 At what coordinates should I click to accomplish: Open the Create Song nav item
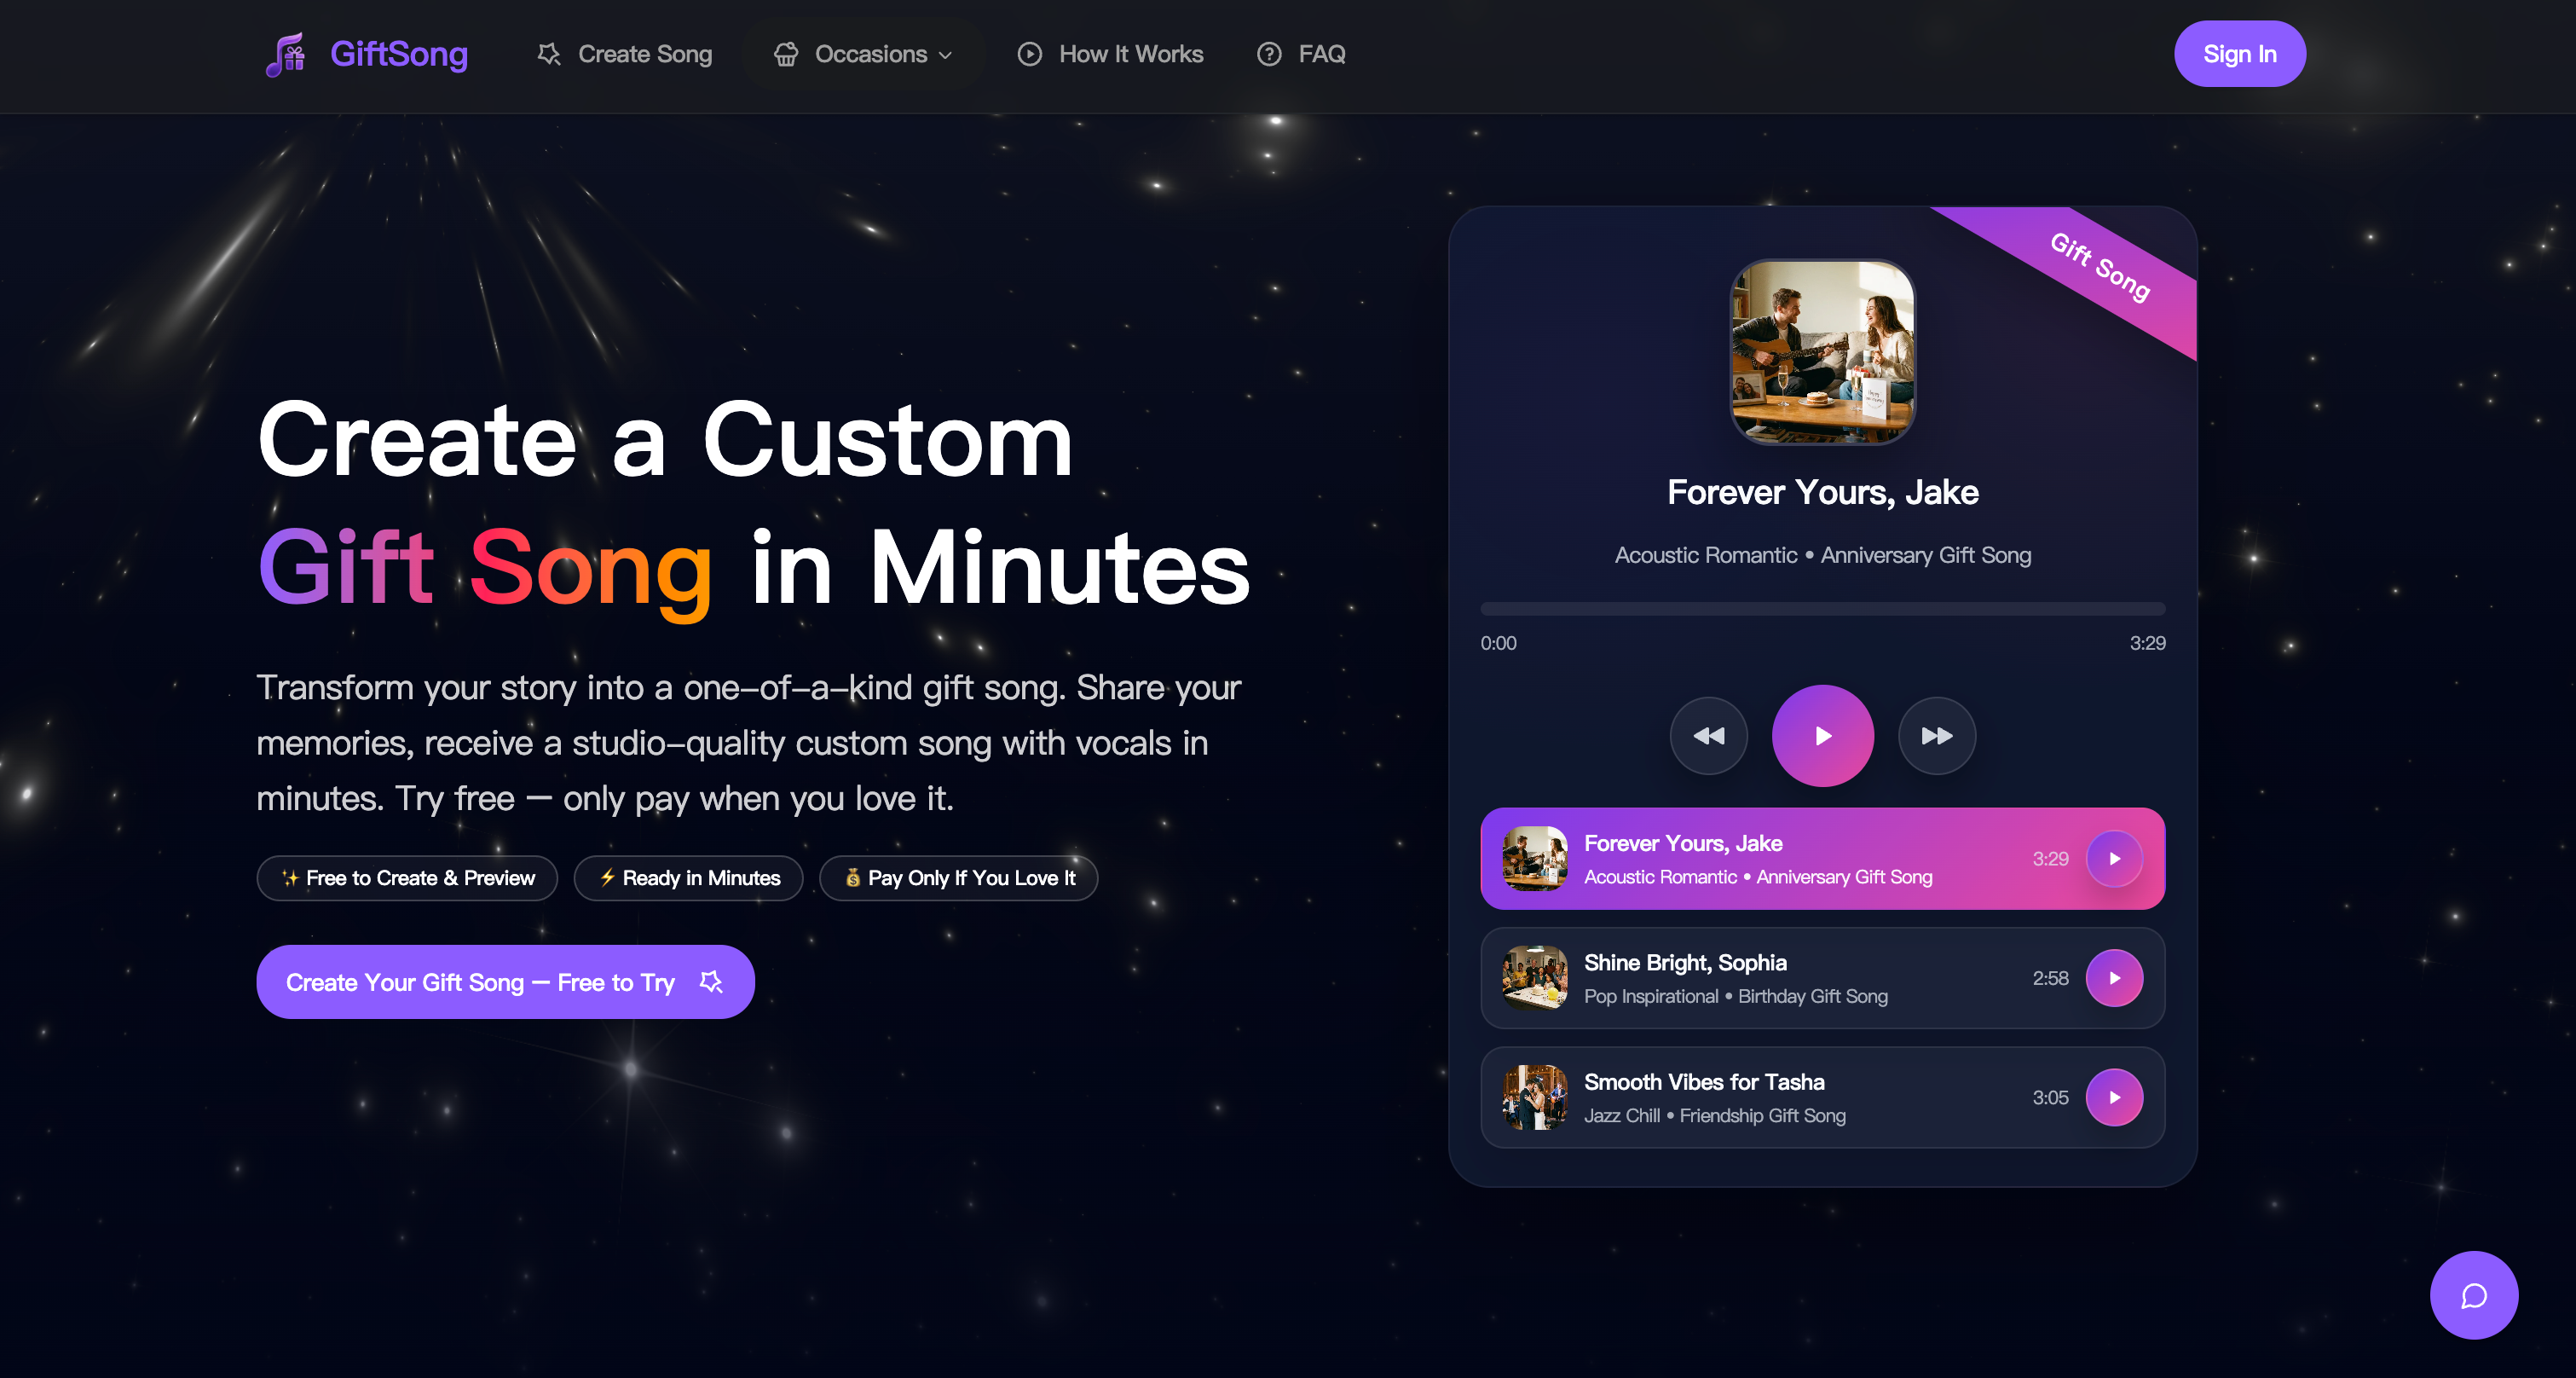624,54
